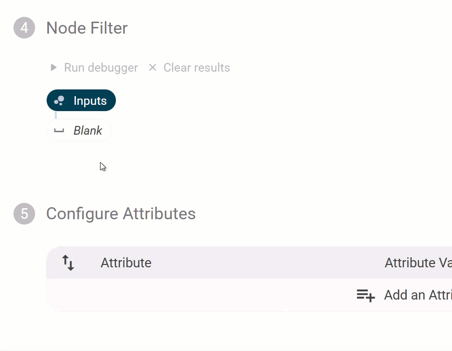
Task: Click the Attribute column header
Action: 126,263
